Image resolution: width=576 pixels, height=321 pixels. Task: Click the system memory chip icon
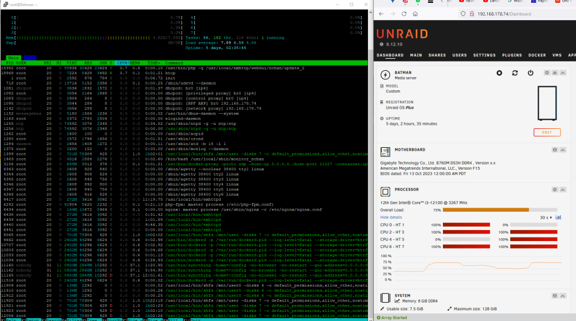point(385,297)
